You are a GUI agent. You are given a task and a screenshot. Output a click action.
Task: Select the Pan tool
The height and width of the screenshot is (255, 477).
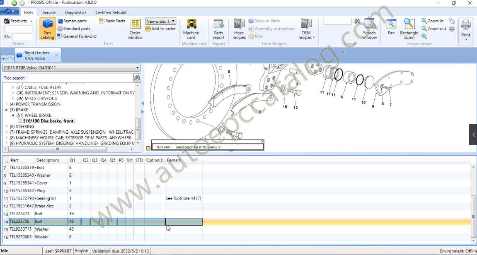pos(391,27)
